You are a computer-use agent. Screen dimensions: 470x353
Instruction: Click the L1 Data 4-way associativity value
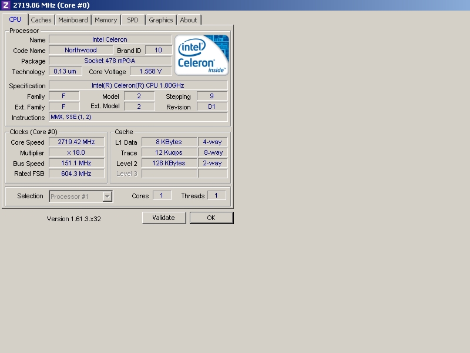(213, 142)
